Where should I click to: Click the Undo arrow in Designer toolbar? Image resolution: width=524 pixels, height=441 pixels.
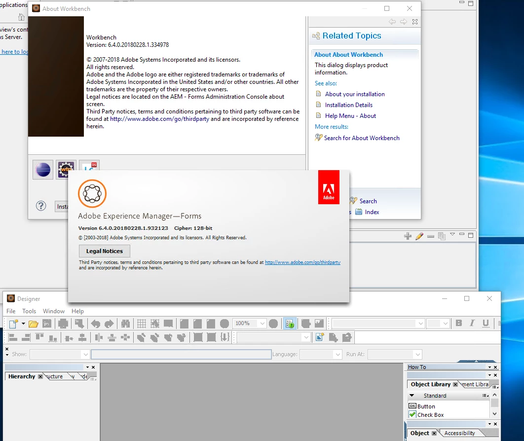pos(96,324)
